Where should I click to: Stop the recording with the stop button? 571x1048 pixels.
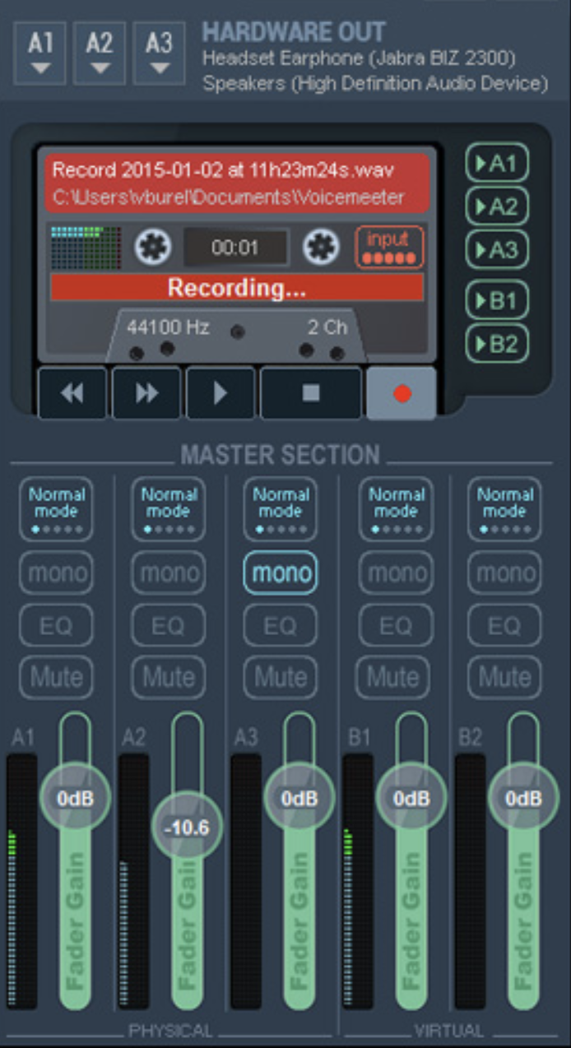click(311, 393)
